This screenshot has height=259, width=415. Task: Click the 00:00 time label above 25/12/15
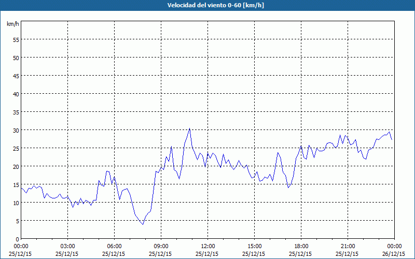tap(21, 247)
